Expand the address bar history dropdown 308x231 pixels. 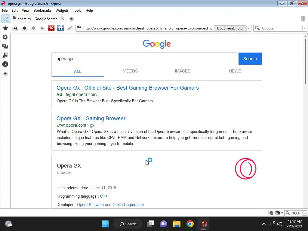[249, 28]
